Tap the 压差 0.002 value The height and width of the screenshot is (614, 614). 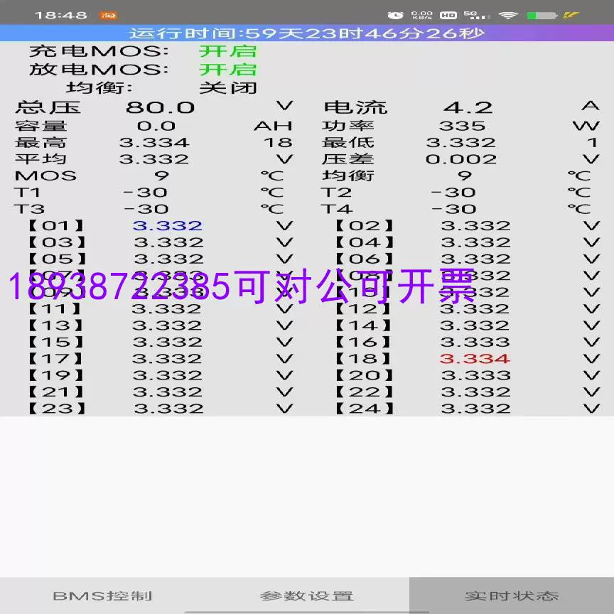tap(461, 159)
